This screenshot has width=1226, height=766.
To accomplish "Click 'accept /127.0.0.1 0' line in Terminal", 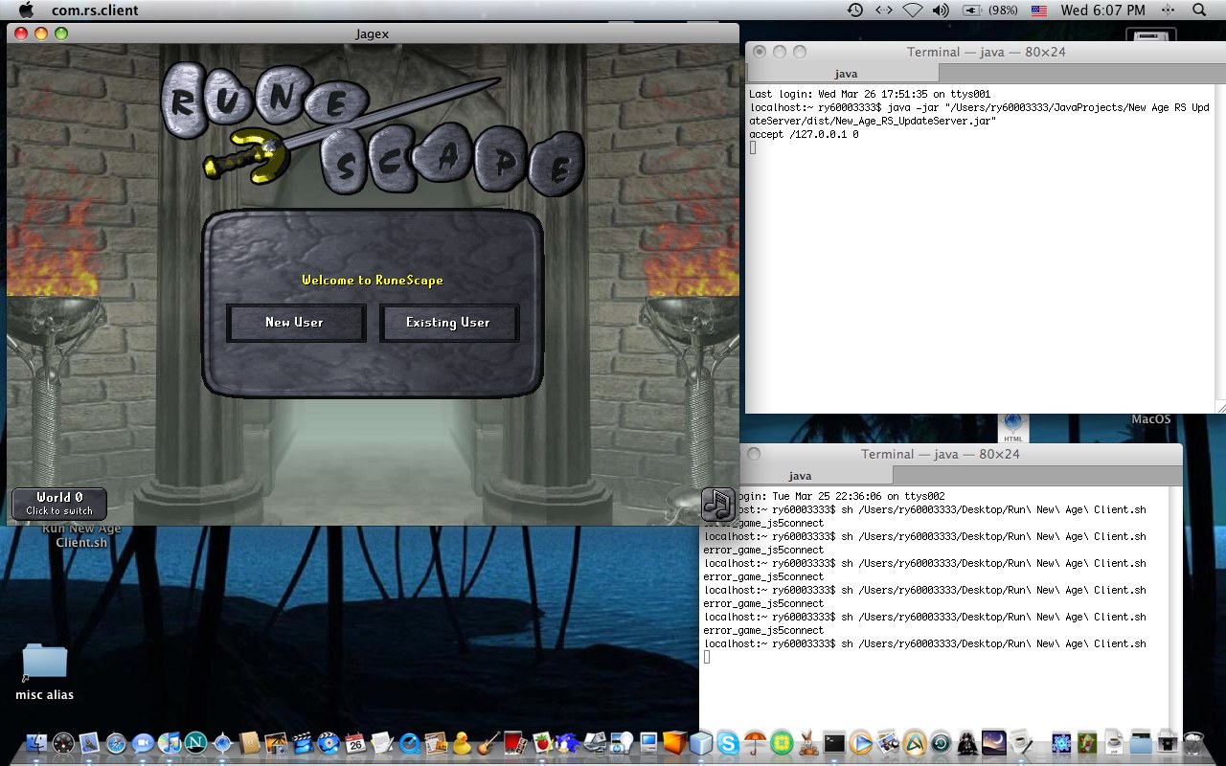I will [804, 135].
